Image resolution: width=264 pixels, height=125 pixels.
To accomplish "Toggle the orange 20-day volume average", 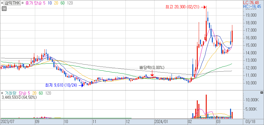I will point(35,93).
